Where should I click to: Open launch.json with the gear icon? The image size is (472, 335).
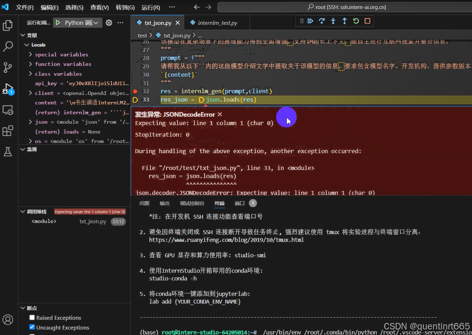point(109,23)
